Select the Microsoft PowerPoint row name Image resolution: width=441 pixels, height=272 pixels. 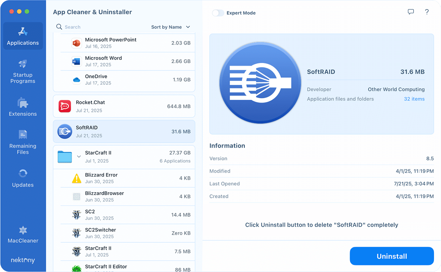tap(111, 40)
